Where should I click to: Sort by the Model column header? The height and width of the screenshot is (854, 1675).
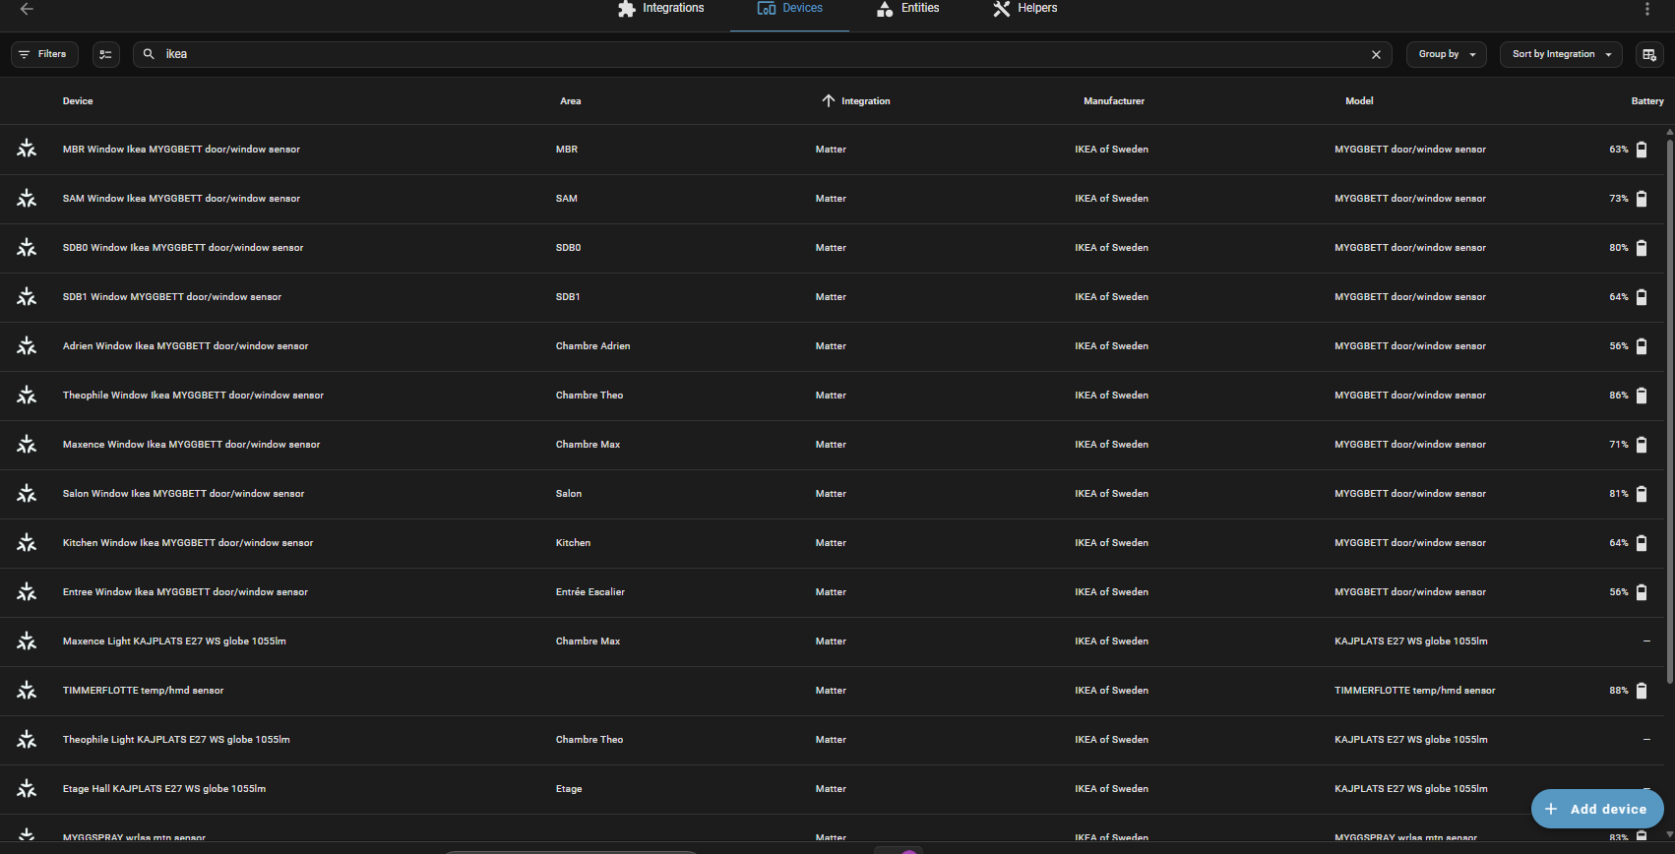pos(1359,101)
